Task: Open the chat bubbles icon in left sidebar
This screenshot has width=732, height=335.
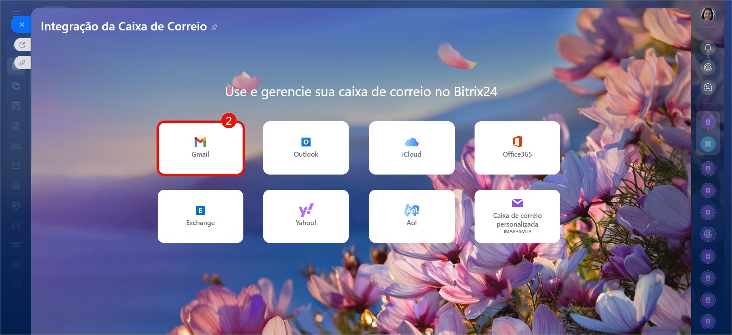Action: tap(16, 86)
